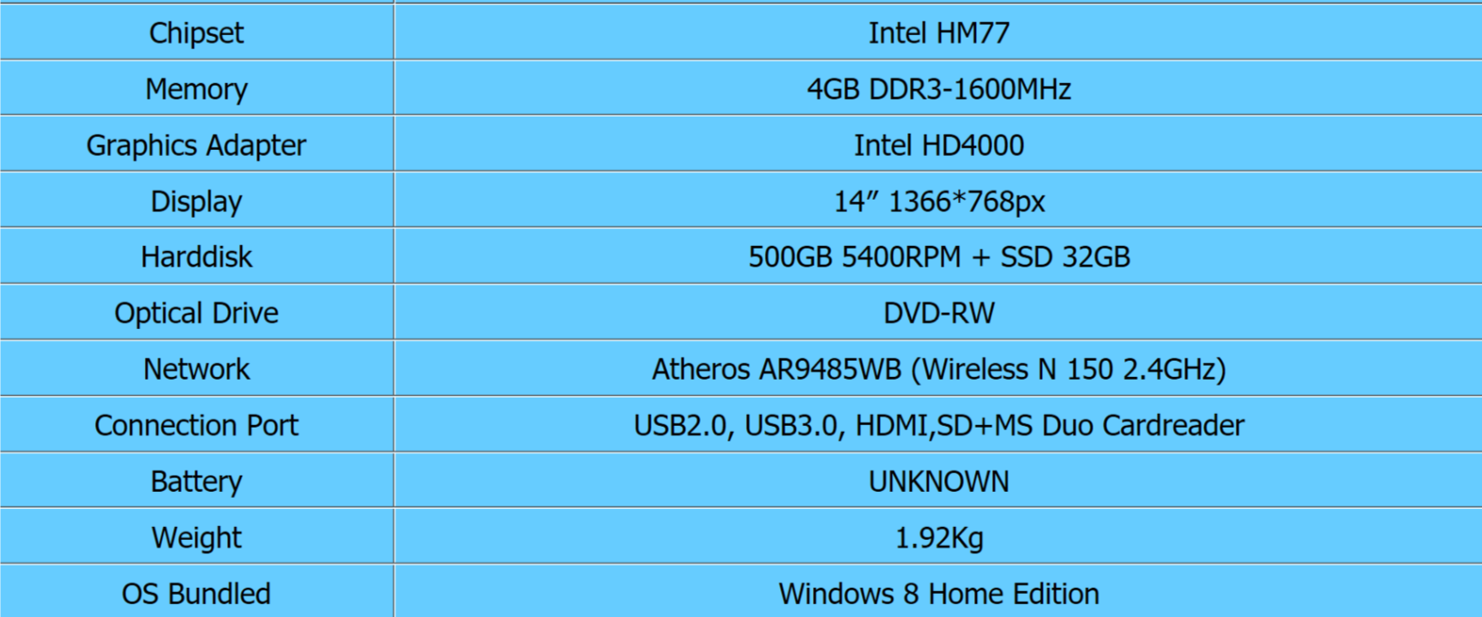
Task: Select the 500GB 5400RPM + SSD 32GB text
Action: (938, 257)
